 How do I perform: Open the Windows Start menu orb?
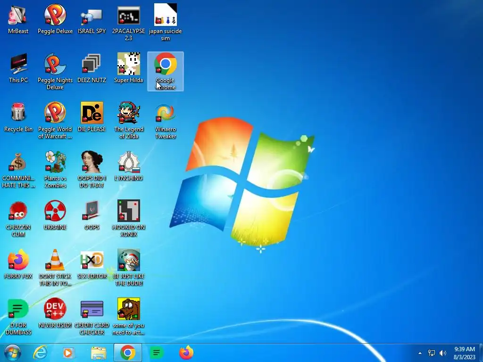click(12, 353)
